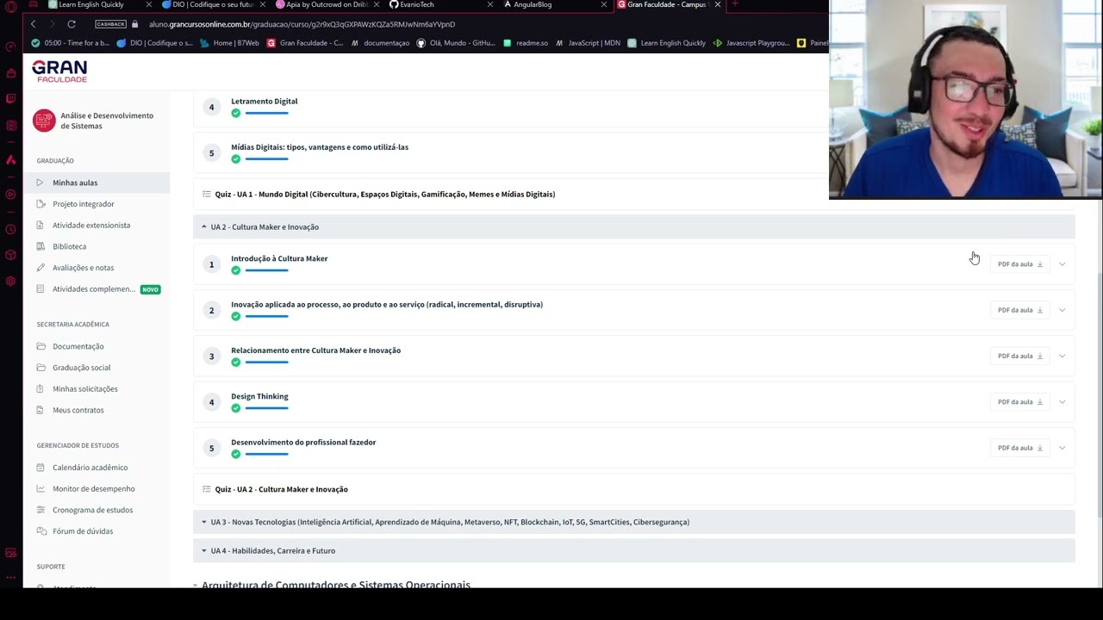Image resolution: width=1103 pixels, height=620 pixels.
Task: Open the player icon in browser sidebar
Action: tap(10, 195)
